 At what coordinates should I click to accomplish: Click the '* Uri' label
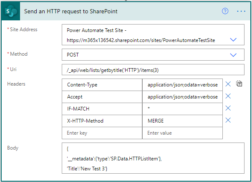tap(12, 69)
